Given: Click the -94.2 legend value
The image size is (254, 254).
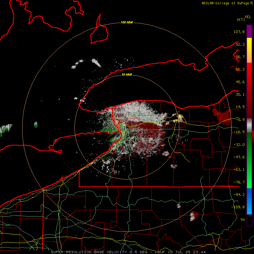Looking at the screenshot, I should click(239, 194).
